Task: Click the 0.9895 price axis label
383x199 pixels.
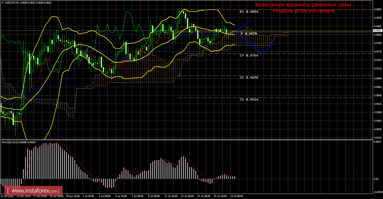Action: coord(377,9)
